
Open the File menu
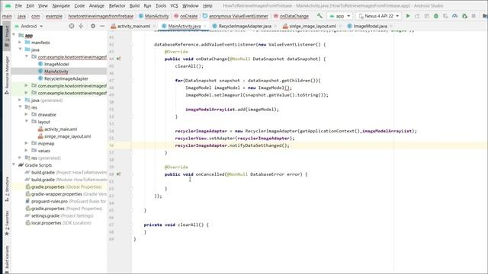[18, 5]
